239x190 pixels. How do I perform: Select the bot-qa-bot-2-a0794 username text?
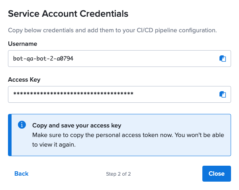click(43, 59)
